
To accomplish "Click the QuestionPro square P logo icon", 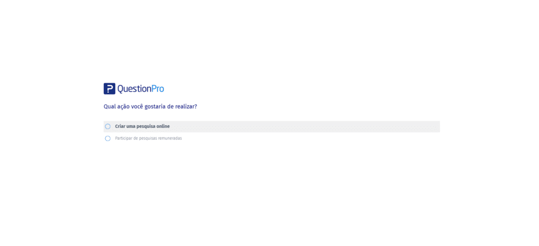I will 109,89.
